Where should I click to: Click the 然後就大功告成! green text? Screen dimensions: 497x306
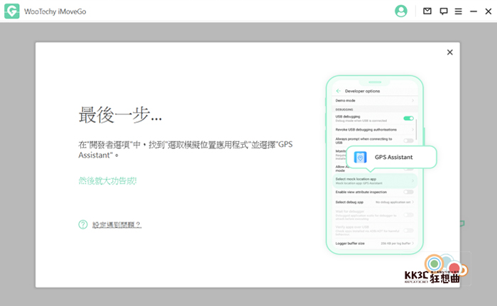click(107, 181)
